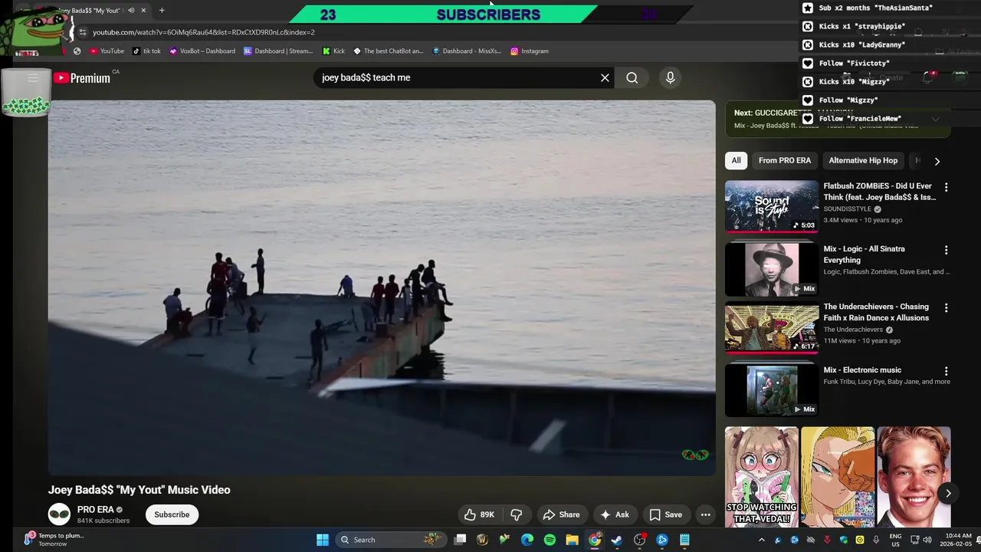Open the site info icon in the address bar

[x=83, y=32]
